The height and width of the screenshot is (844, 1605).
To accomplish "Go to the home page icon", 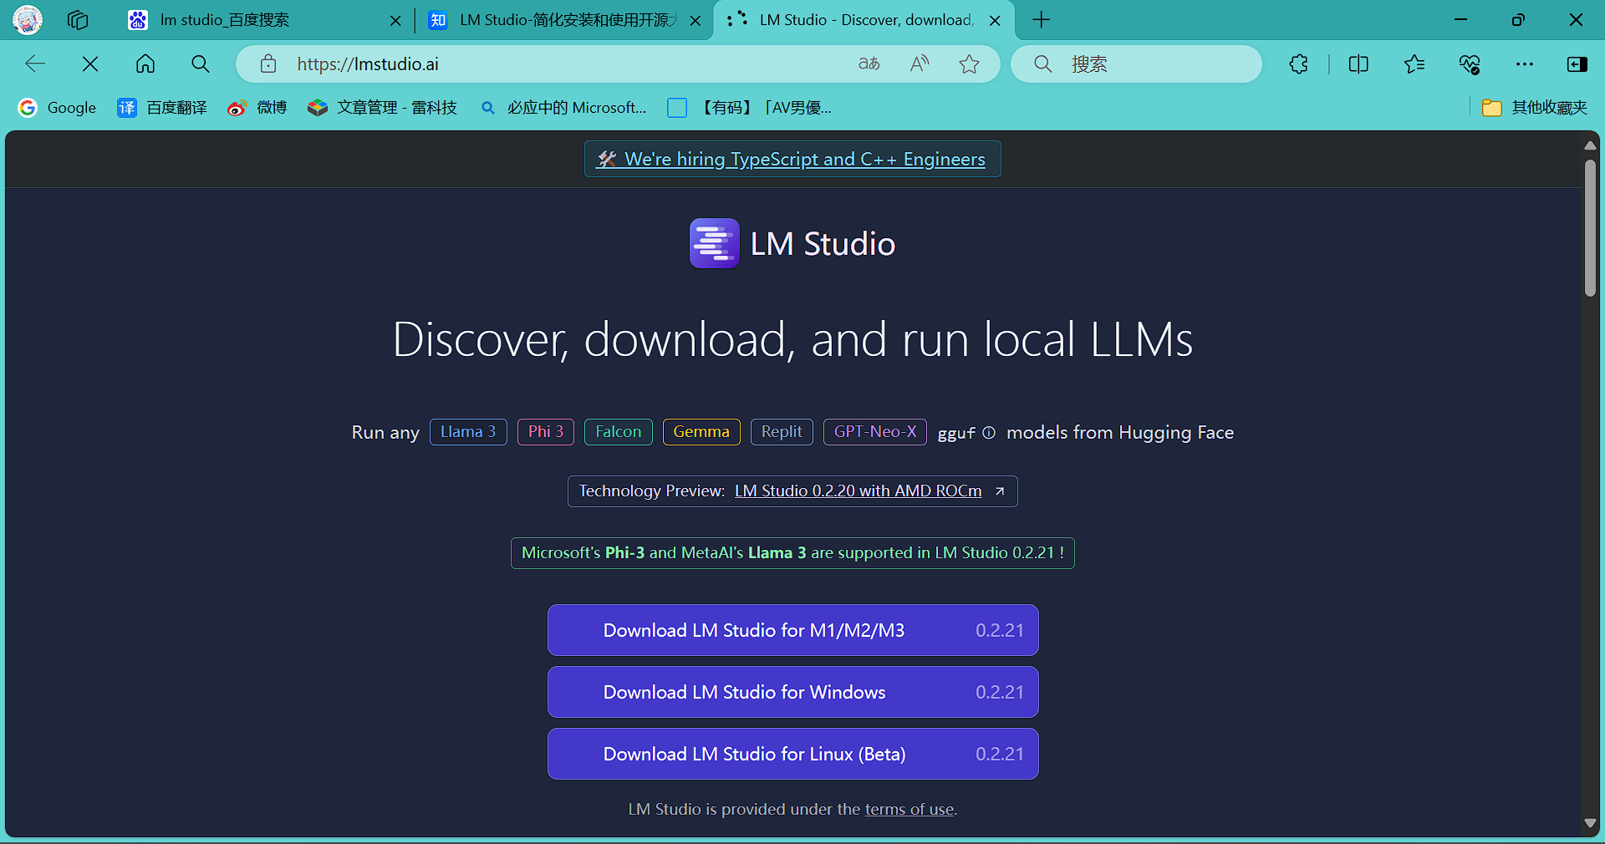I will click(x=145, y=64).
